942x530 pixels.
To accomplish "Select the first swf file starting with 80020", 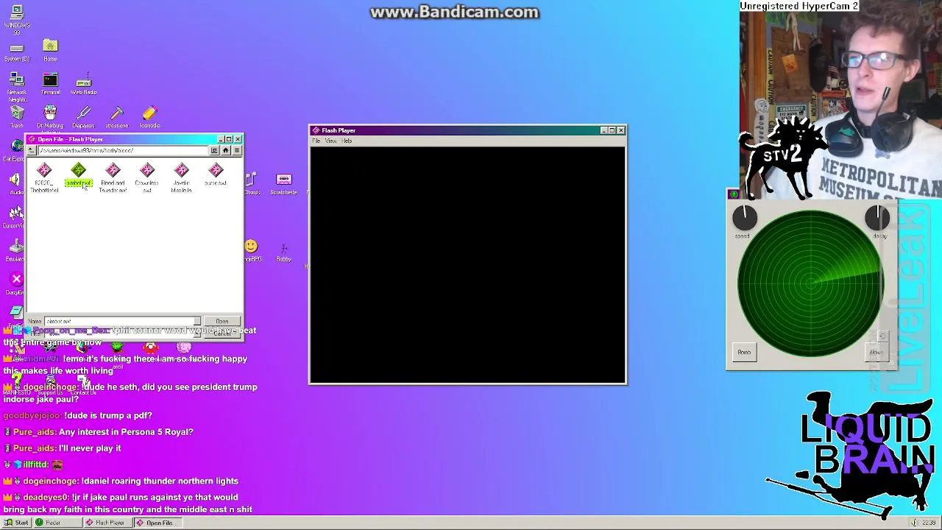I will [44, 177].
